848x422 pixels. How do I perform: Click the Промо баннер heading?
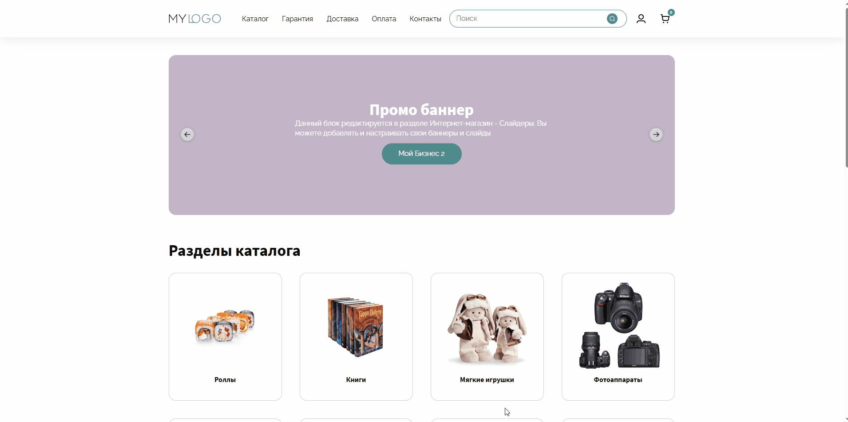(x=422, y=109)
